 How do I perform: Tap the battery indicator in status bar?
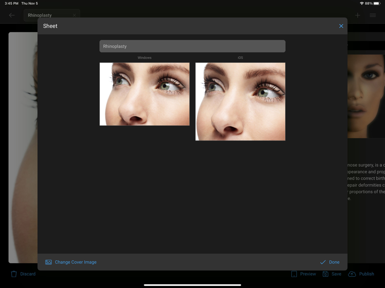pos(377,3)
